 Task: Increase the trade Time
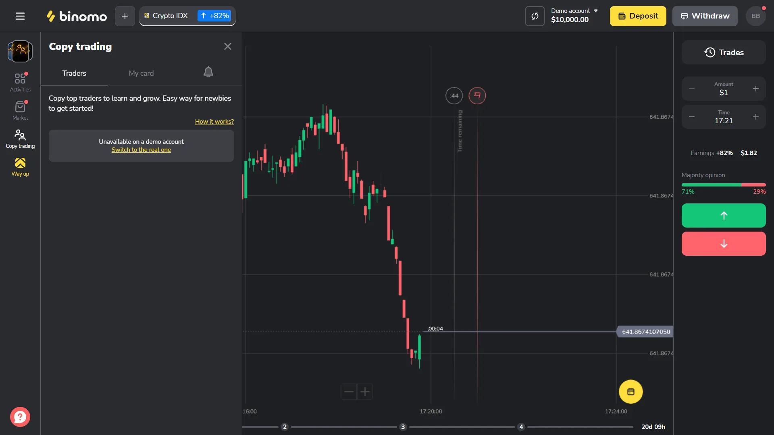pyautogui.click(x=756, y=117)
